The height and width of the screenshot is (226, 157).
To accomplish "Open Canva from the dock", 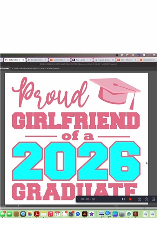I will (115, 214).
